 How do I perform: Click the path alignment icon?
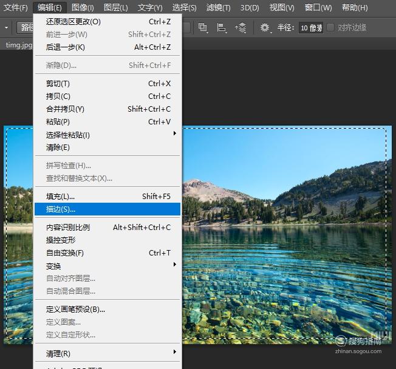(222, 27)
